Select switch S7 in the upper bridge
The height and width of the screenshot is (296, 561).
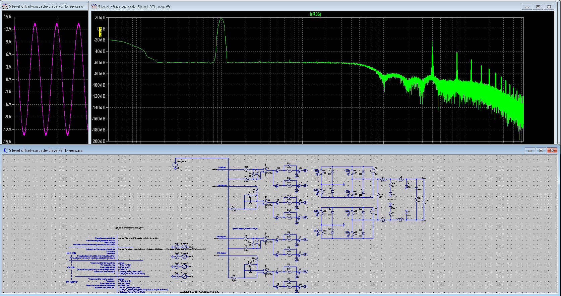pos(351,172)
